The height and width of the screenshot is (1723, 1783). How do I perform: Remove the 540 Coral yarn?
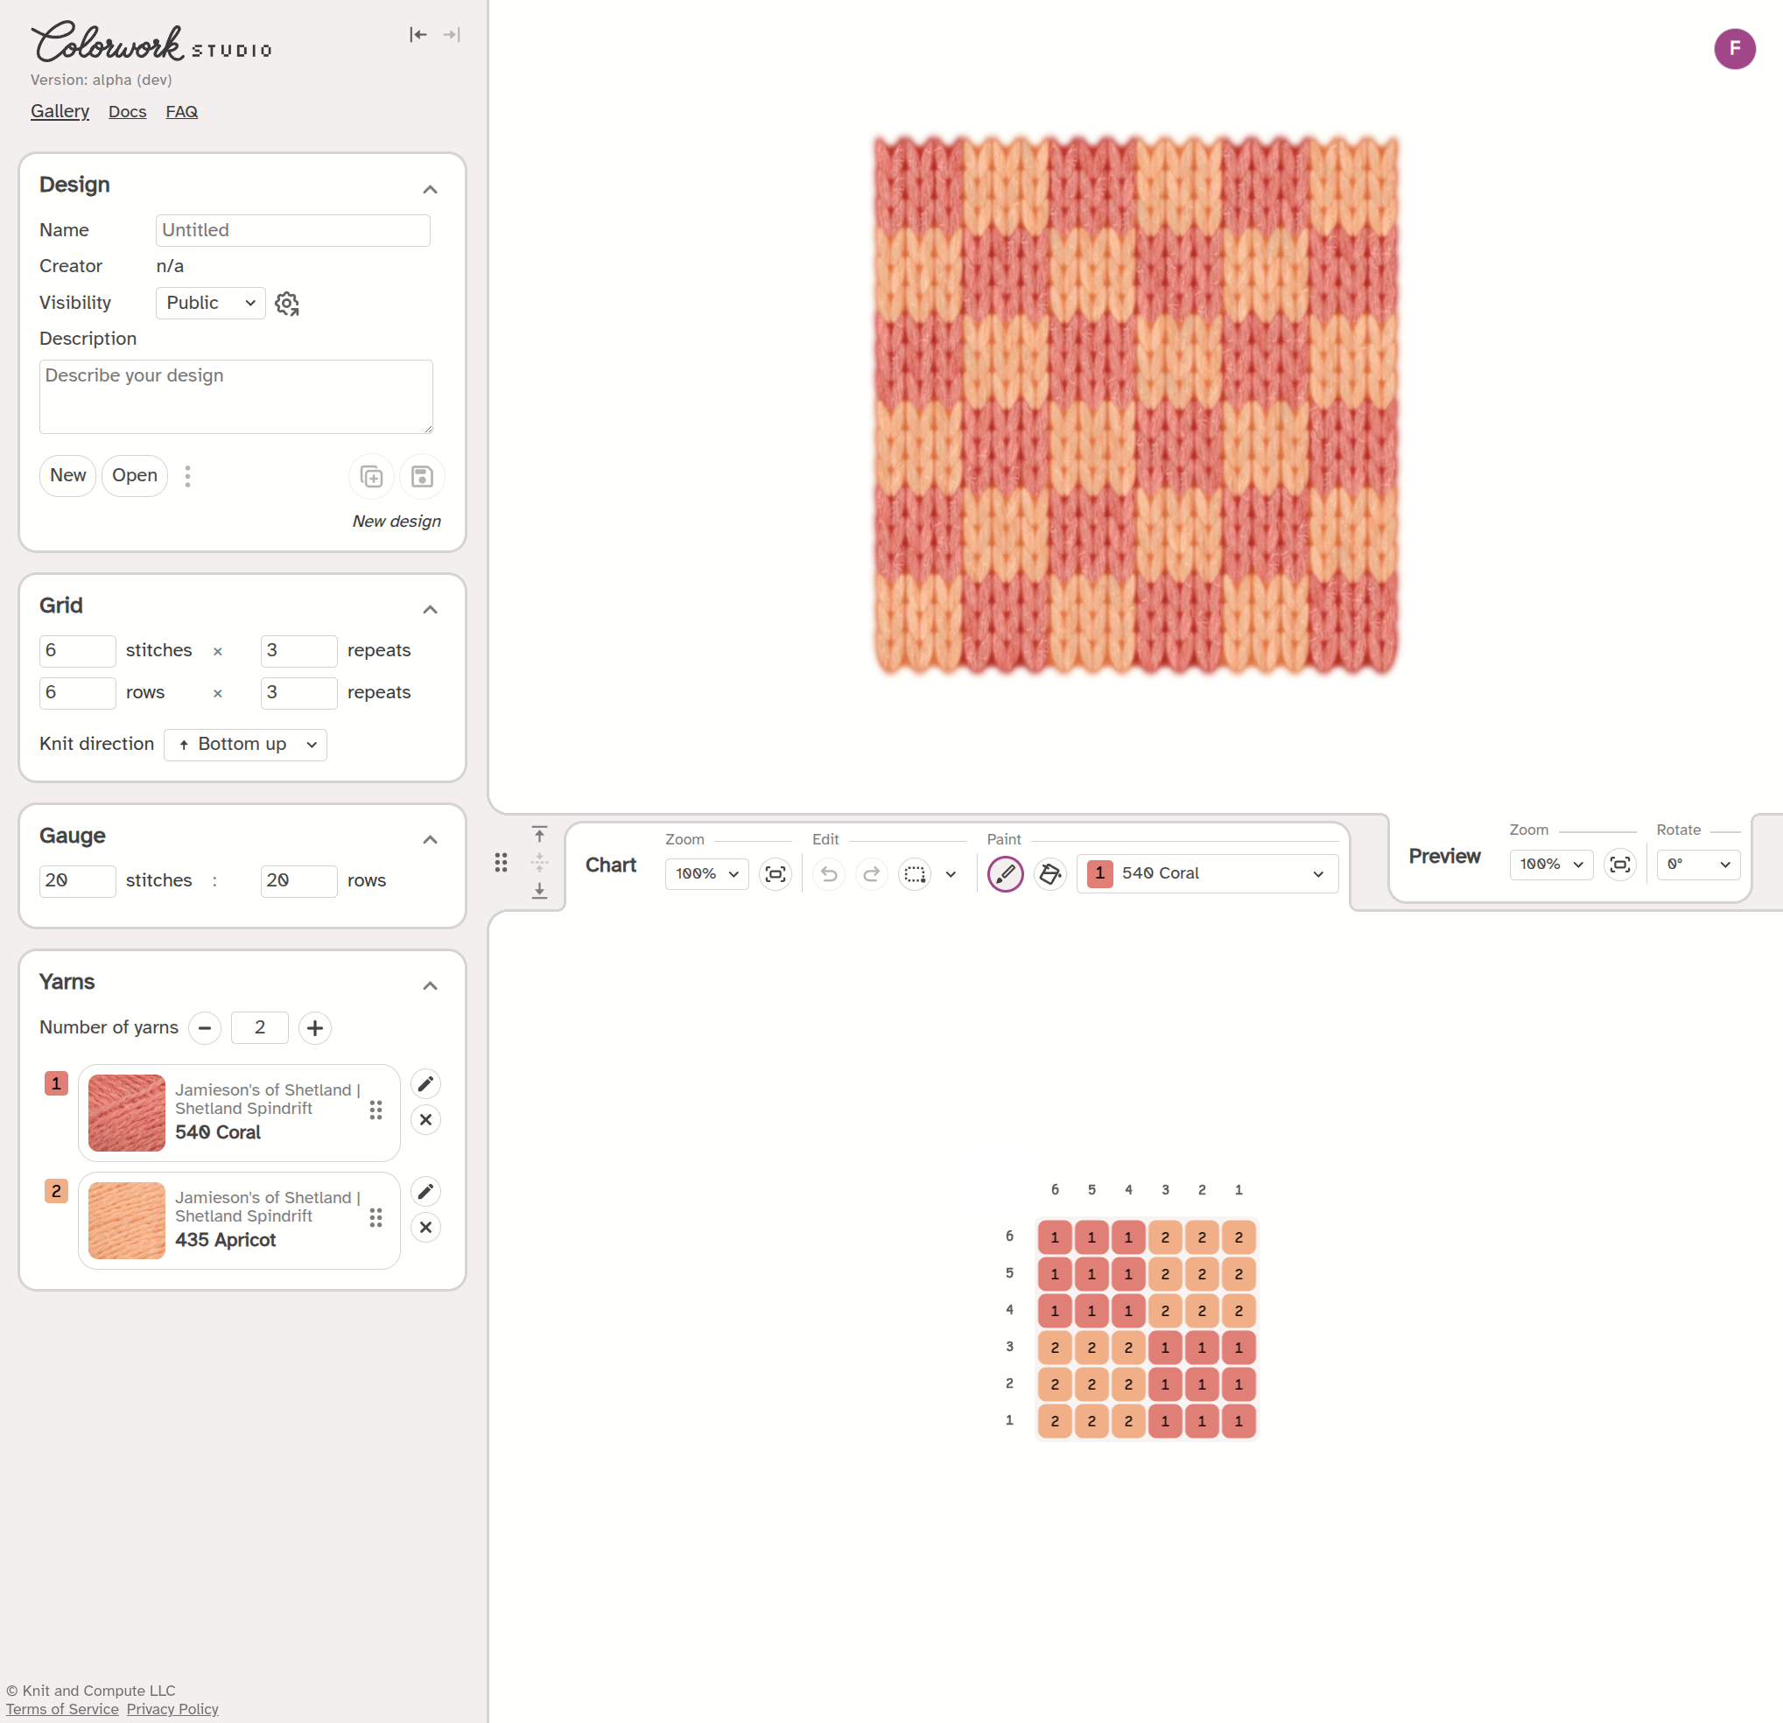[x=425, y=1120]
